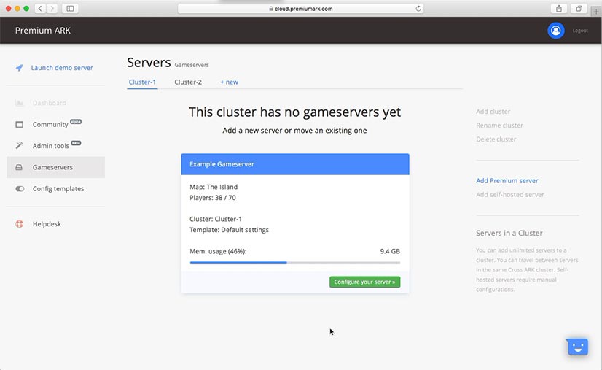This screenshot has width=602, height=370.
Task: Click Add cluster link
Action: pyautogui.click(x=493, y=112)
